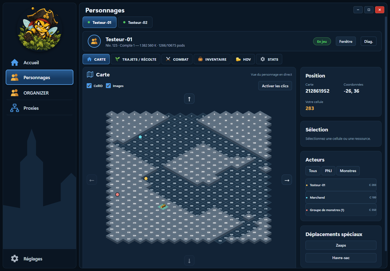The height and width of the screenshot is (271, 390).
Task: Toggle the CellID checkbox
Action: click(x=89, y=86)
